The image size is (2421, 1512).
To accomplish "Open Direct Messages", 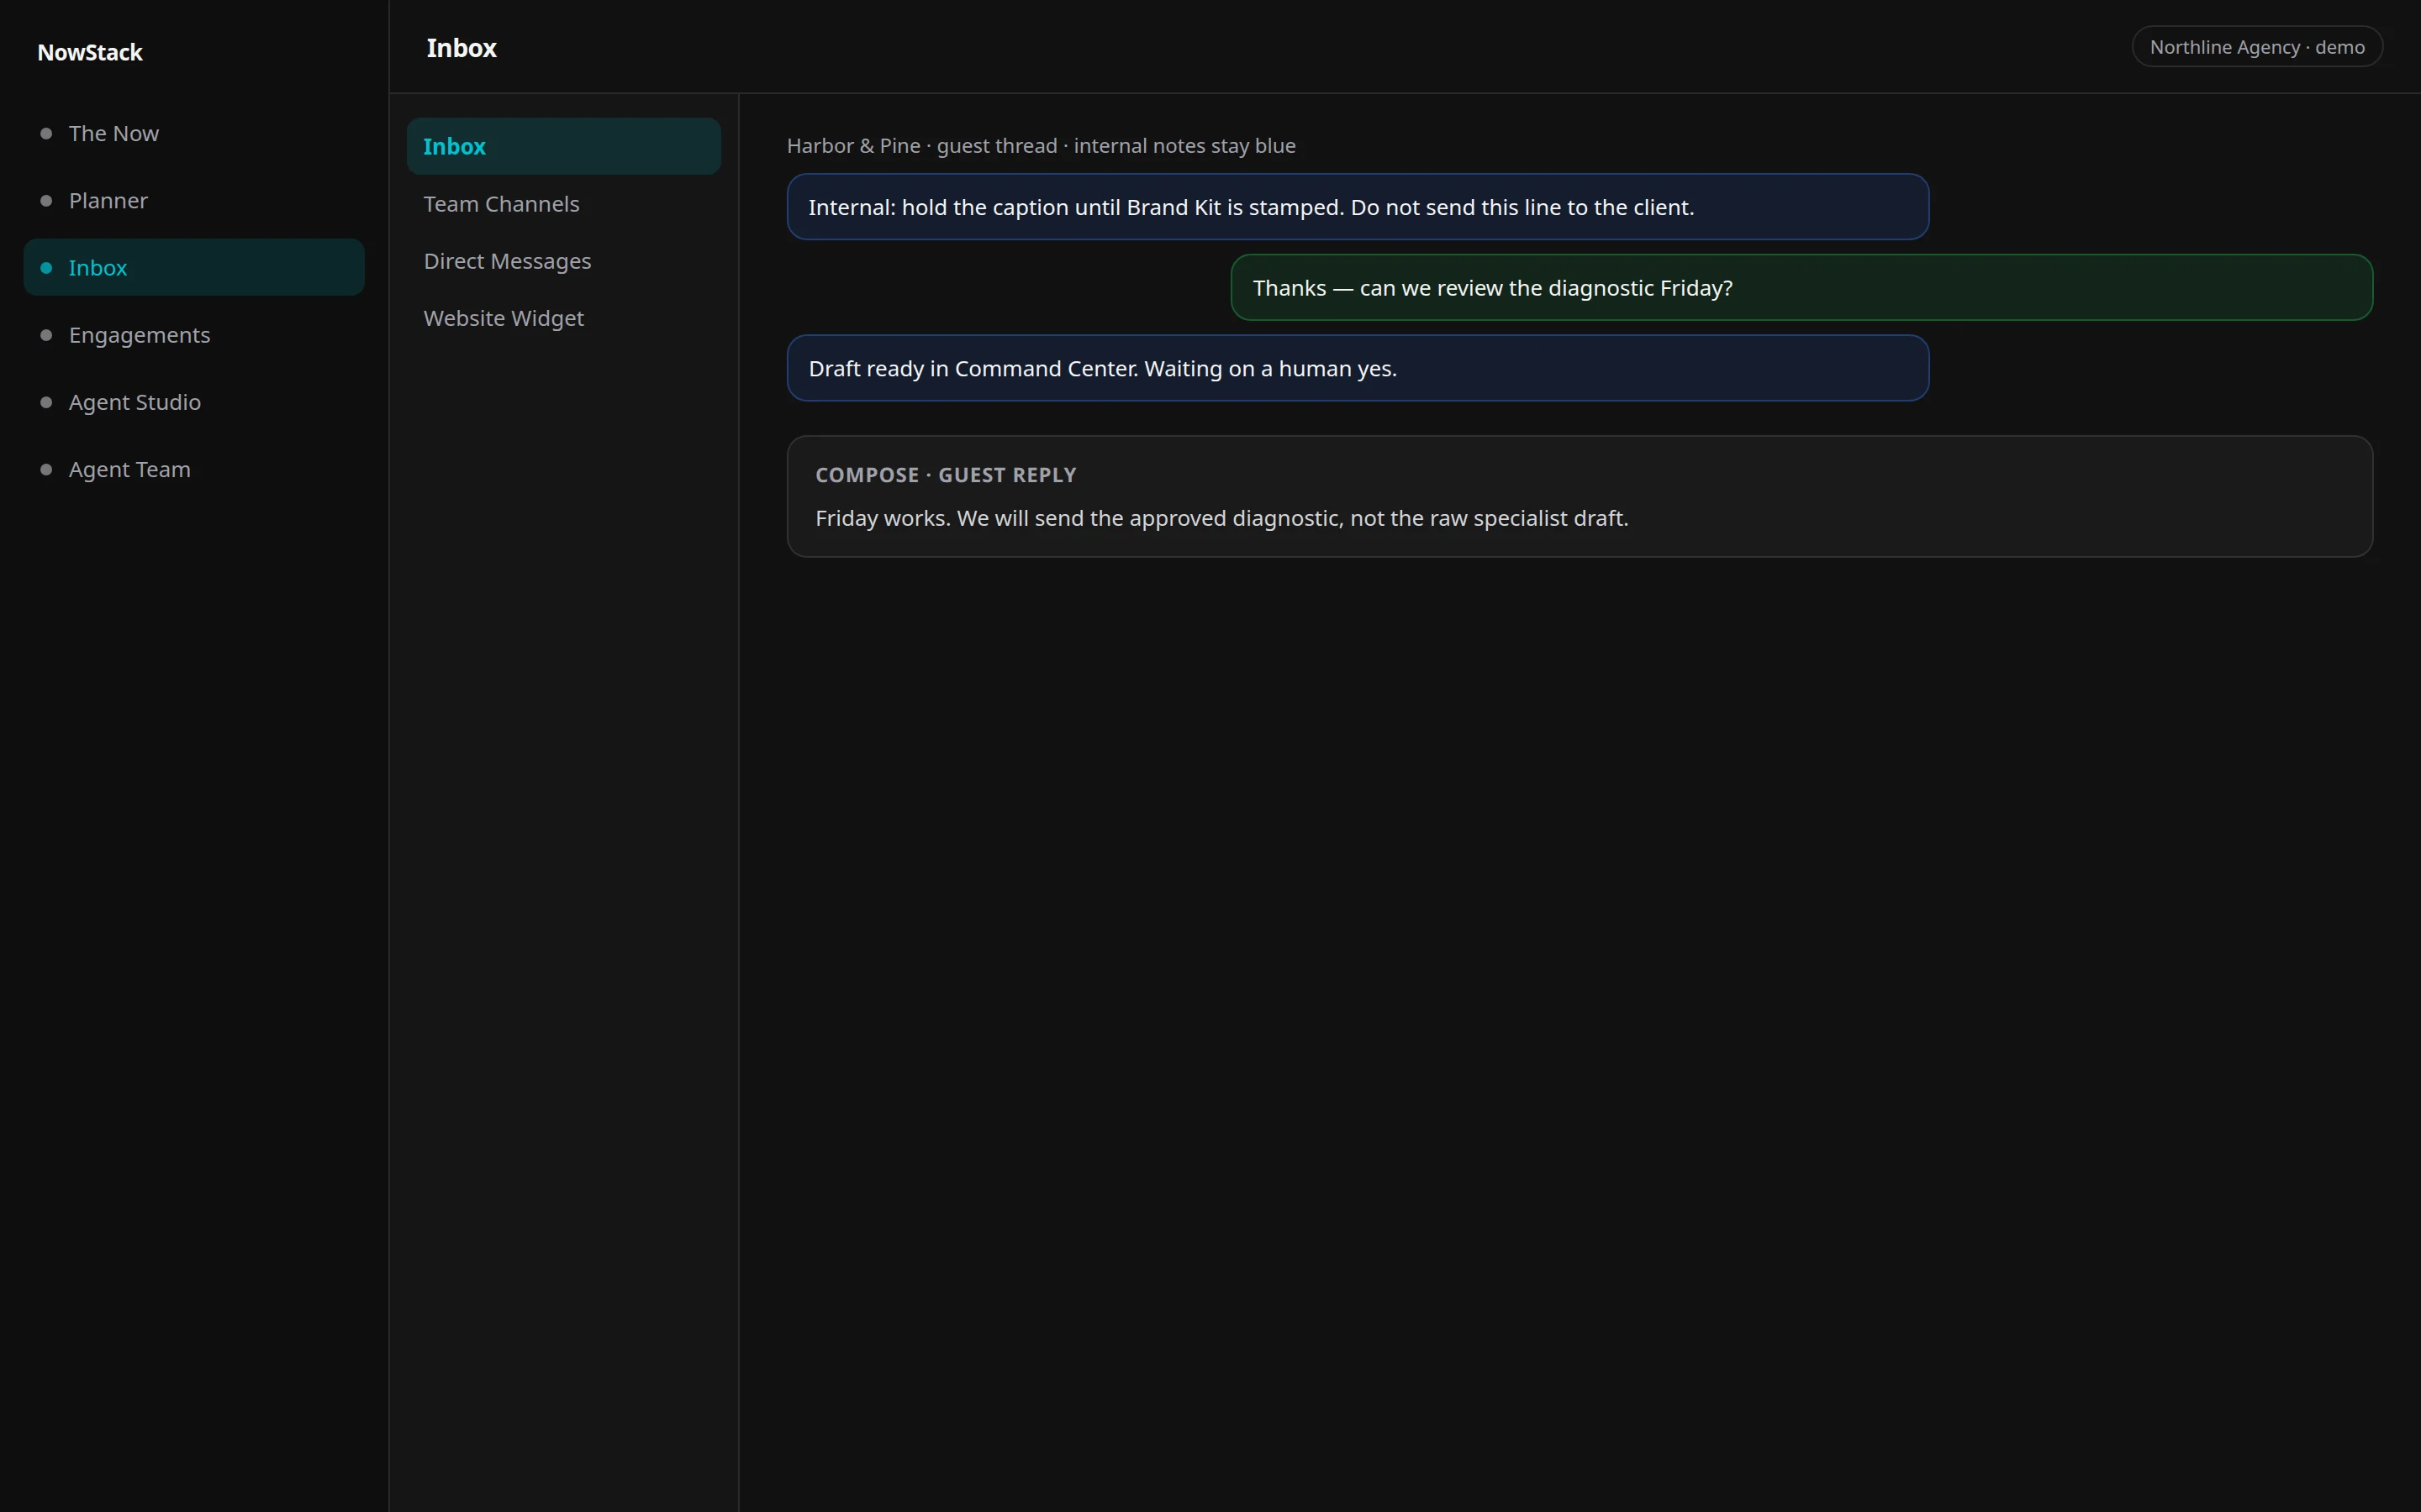I will pos(563,261).
